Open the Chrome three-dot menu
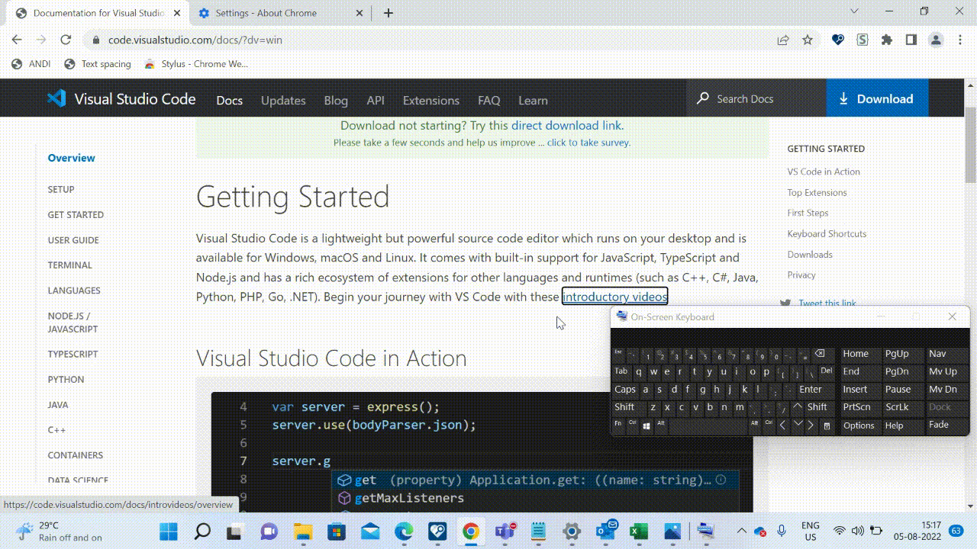 (x=960, y=40)
